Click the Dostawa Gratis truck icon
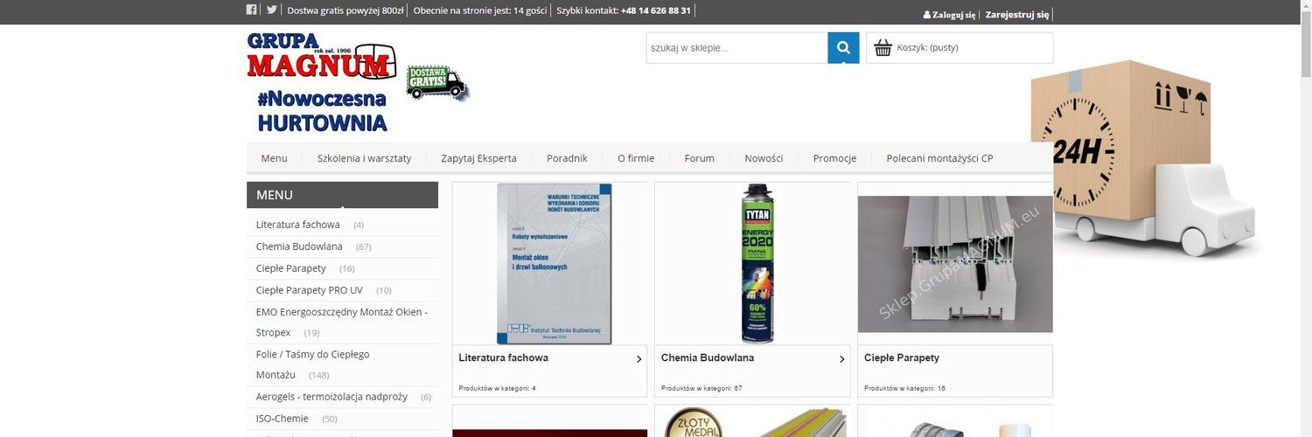This screenshot has height=437, width=1312. tap(437, 82)
